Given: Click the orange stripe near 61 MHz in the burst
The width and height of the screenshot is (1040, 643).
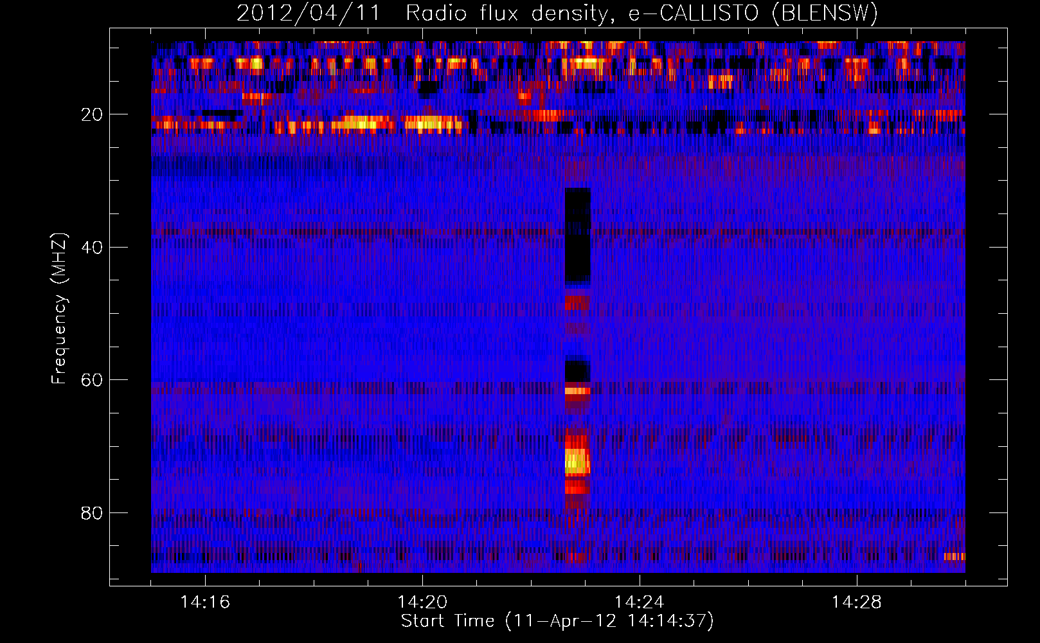Looking at the screenshot, I should [577, 390].
